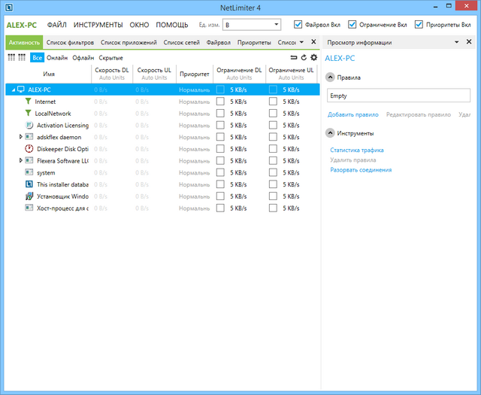Expand the adskflex daemon tree node
Screen dimensions: 481x395
[20, 137]
